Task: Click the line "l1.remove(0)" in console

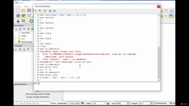Action: (x=52, y=49)
